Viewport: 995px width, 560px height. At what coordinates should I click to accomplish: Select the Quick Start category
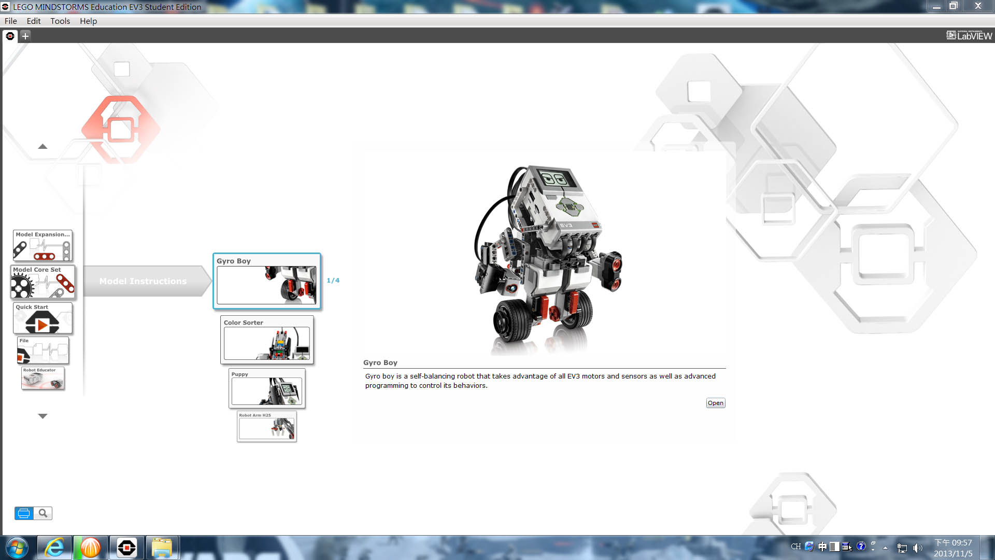click(x=42, y=318)
